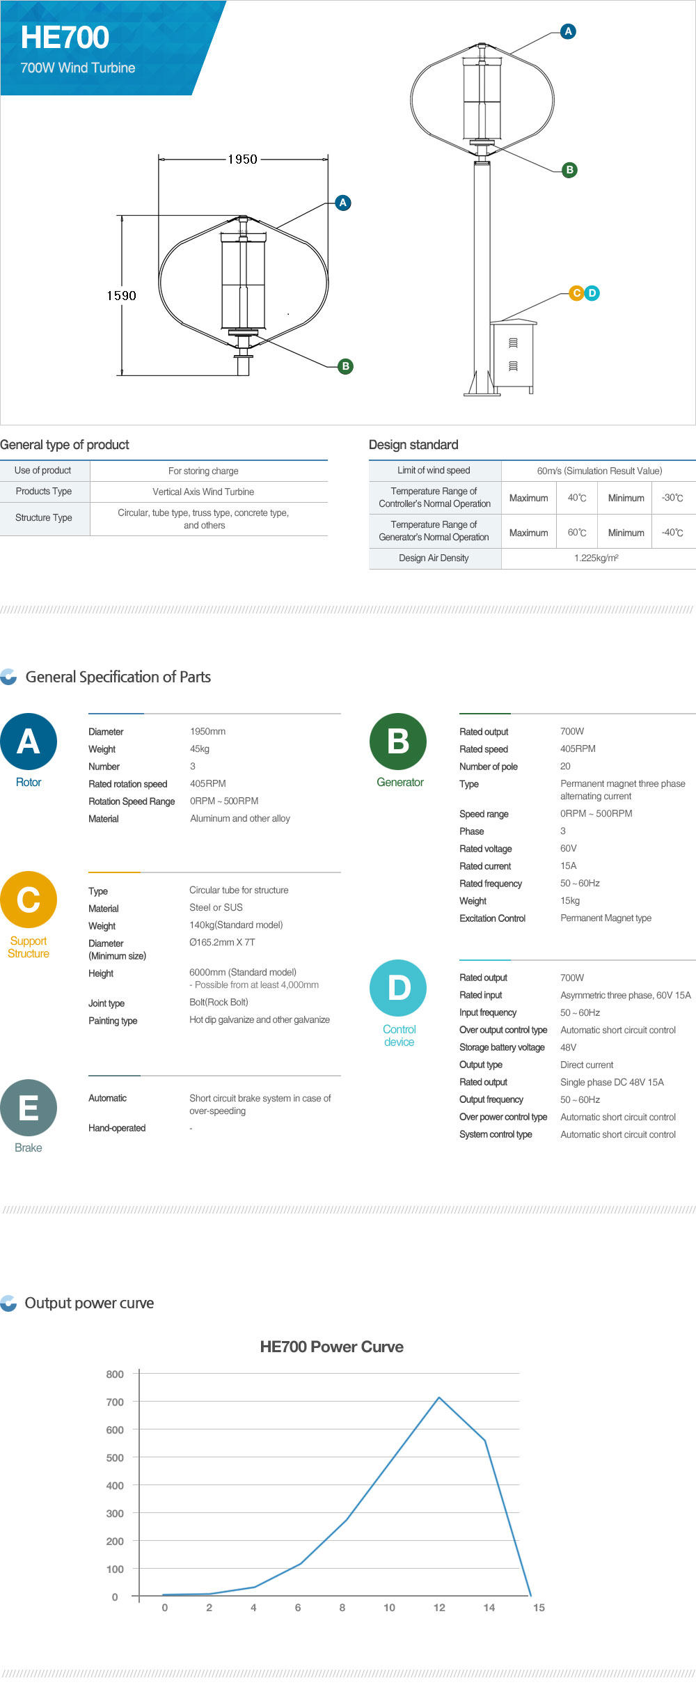Click the power curve peak above 12
Screen dimensions: 696x1685
coord(439,1397)
